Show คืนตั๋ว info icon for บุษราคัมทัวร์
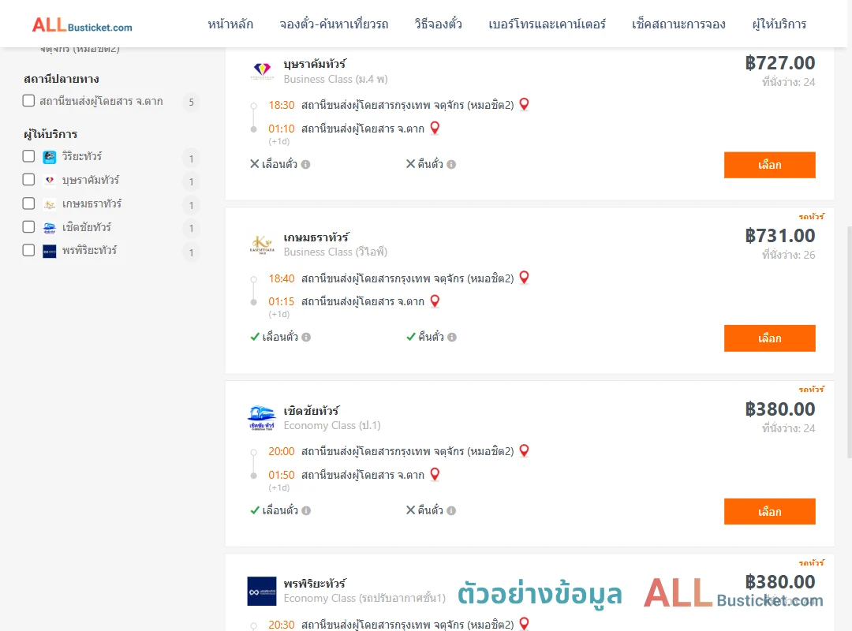Screen dimensions: 852x631 pyautogui.click(x=451, y=164)
